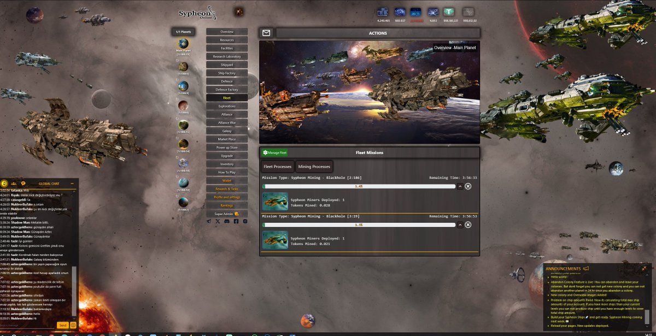Viewport: 656px width, 336px height.
Task: Open the Telegram icon in the social links row
Action: (209, 221)
